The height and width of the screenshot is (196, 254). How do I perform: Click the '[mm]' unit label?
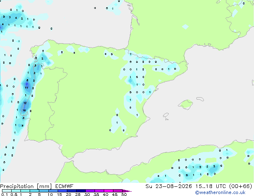pos(44,186)
